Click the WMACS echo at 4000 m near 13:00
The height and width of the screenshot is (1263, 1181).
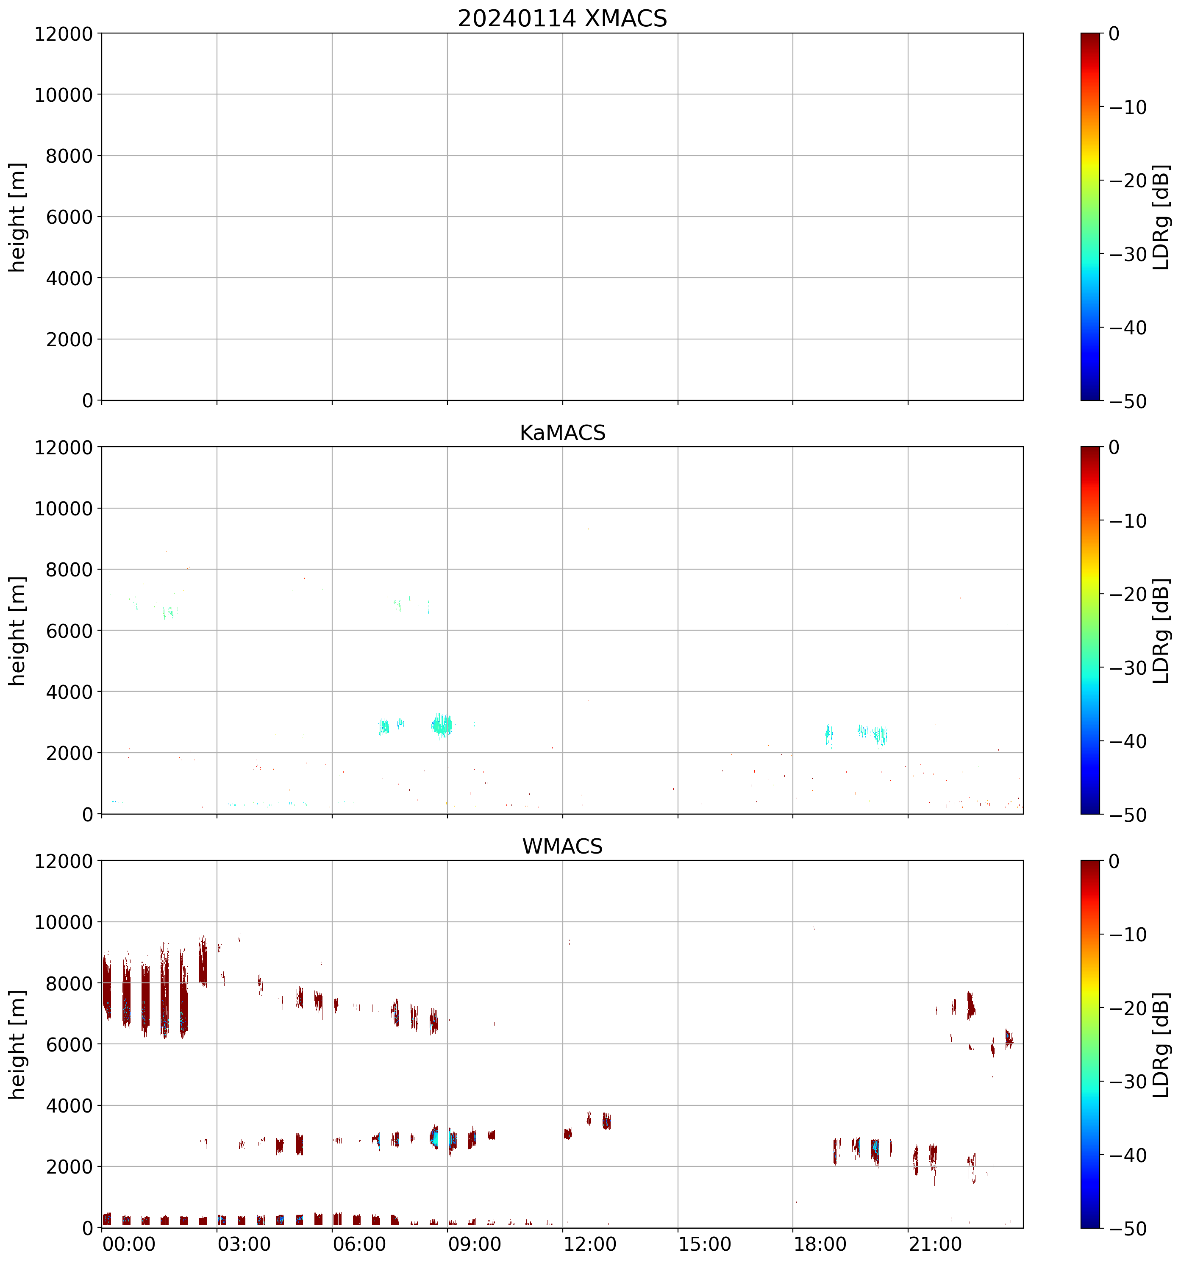point(606,1121)
